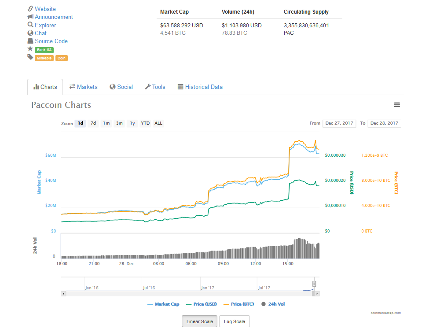Click the Market Cap value $63.588.292 USD
This screenshot has width=429, height=336.
pos(182,26)
